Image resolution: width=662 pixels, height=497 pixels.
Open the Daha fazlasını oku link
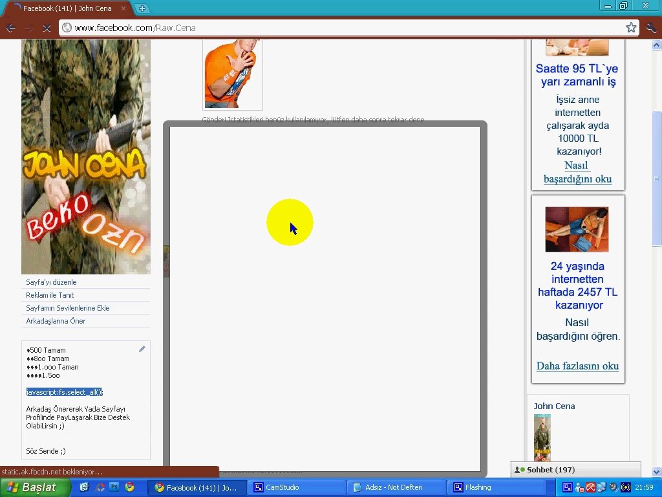(577, 366)
